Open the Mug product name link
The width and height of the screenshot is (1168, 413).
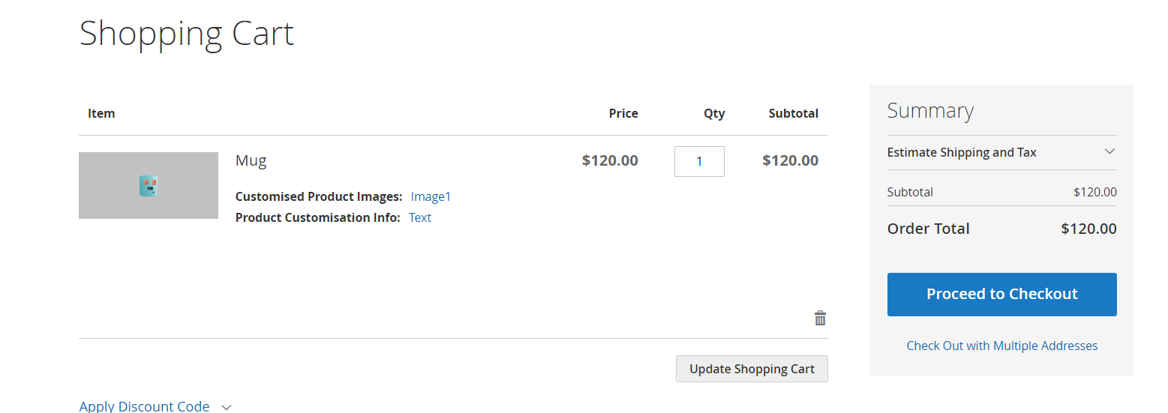click(251, 160)
